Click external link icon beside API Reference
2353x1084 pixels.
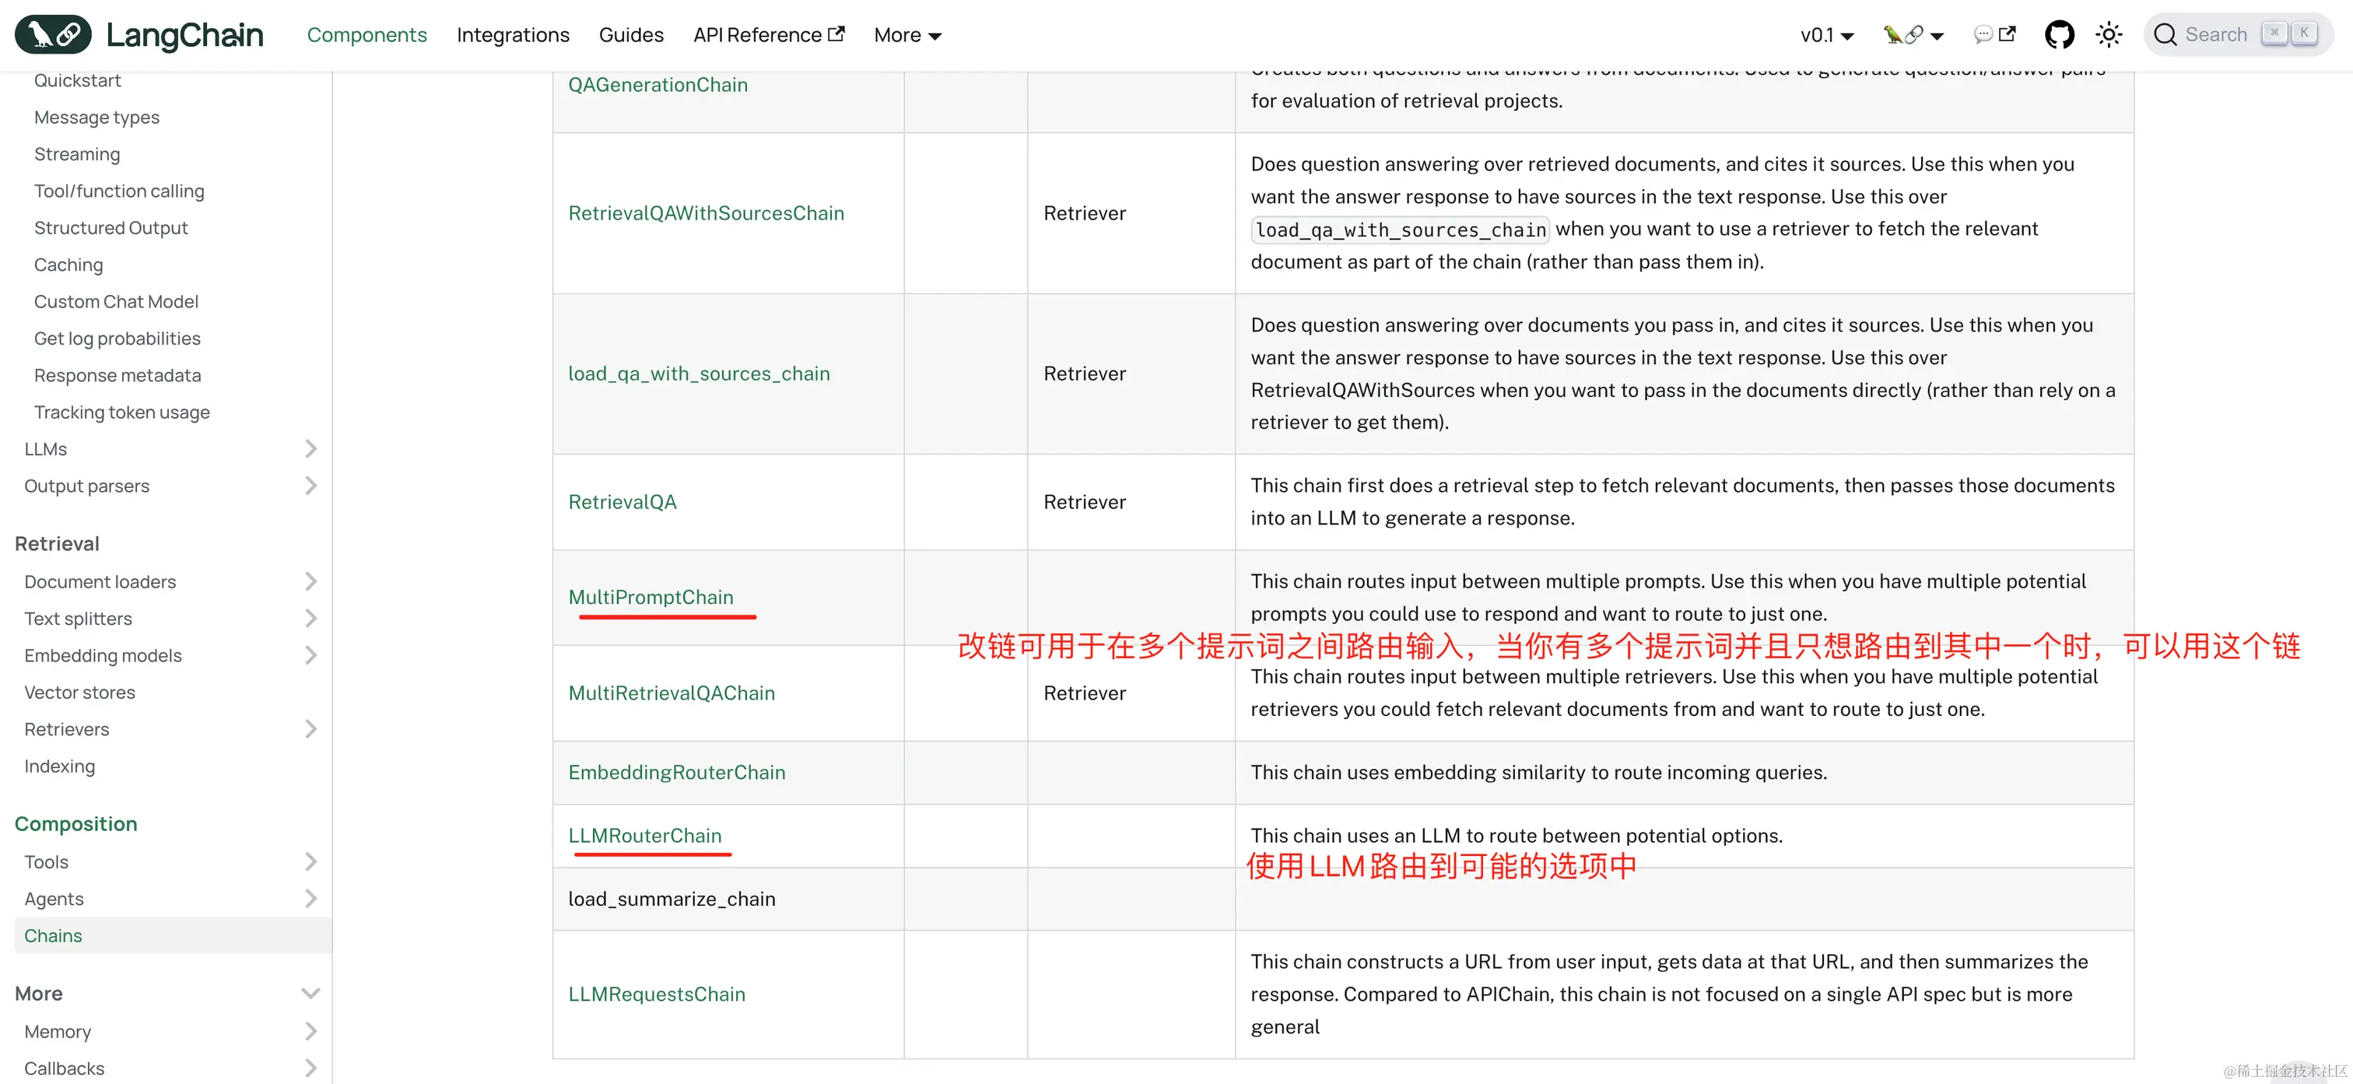[836, 33]
